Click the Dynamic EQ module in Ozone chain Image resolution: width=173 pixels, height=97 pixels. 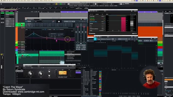(x=29, y=25)
